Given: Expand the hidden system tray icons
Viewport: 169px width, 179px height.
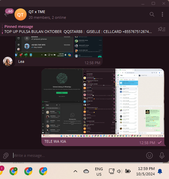Looking at the screenshot, I should [x=75, y=171].
